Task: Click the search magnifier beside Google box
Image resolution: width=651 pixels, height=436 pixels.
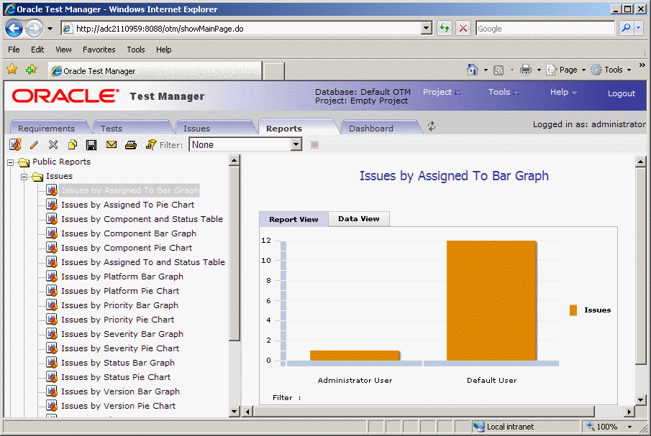Action: point(626,28)
